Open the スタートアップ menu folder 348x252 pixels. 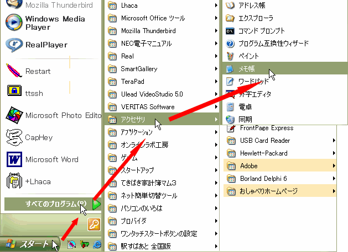pyautogui.click(x=162, y=170)
